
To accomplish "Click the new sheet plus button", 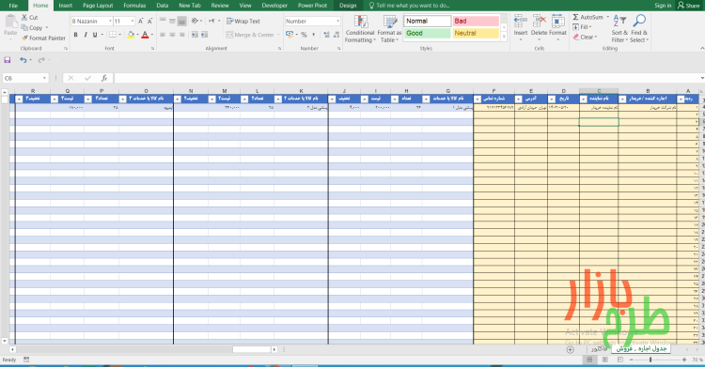I will pos(571,349).
